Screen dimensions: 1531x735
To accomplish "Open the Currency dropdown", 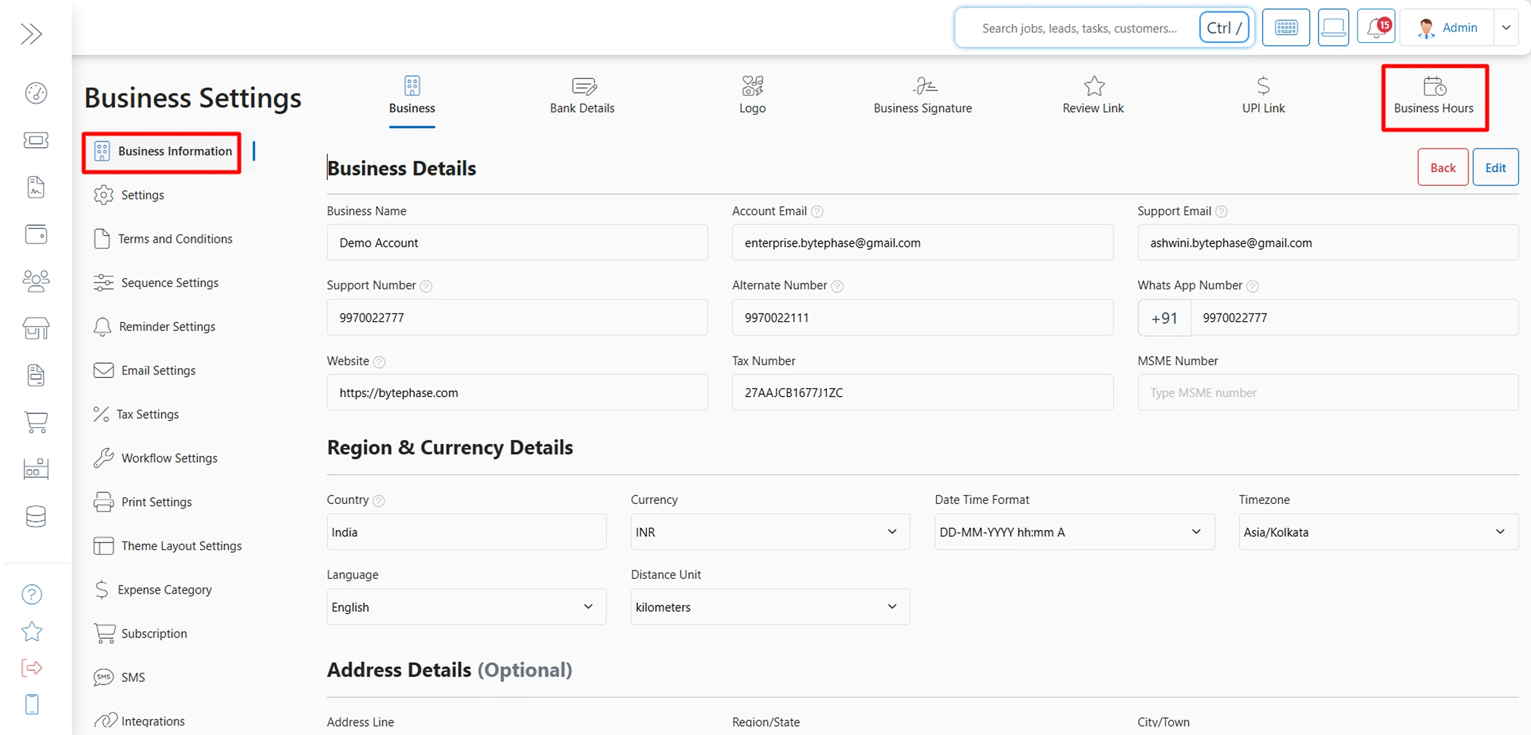I will (x=892, y=532).
